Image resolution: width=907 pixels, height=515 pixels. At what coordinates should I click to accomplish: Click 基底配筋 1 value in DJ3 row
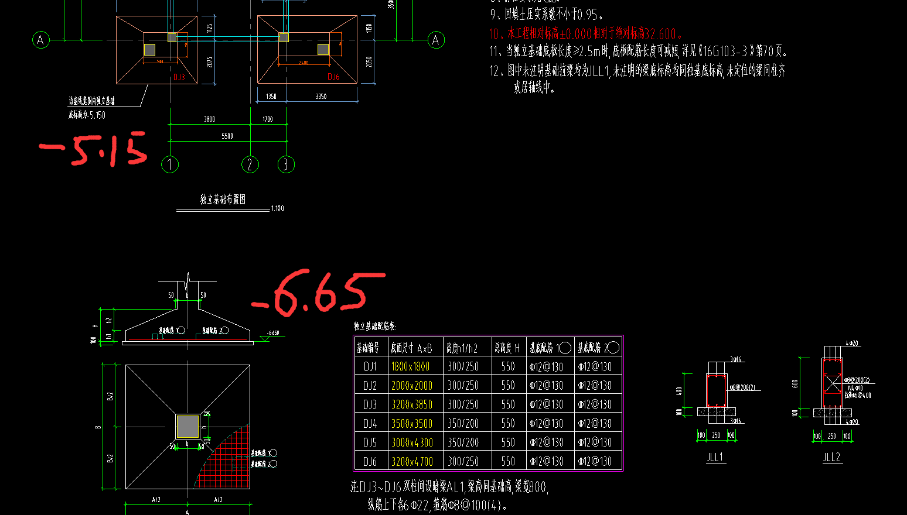546,405
